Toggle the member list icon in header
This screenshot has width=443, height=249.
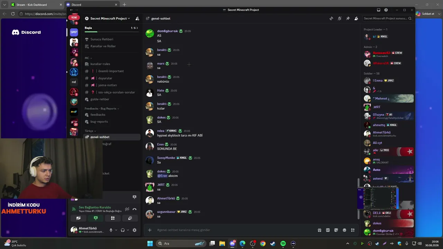pyautogui.click(x=356, y=18)
